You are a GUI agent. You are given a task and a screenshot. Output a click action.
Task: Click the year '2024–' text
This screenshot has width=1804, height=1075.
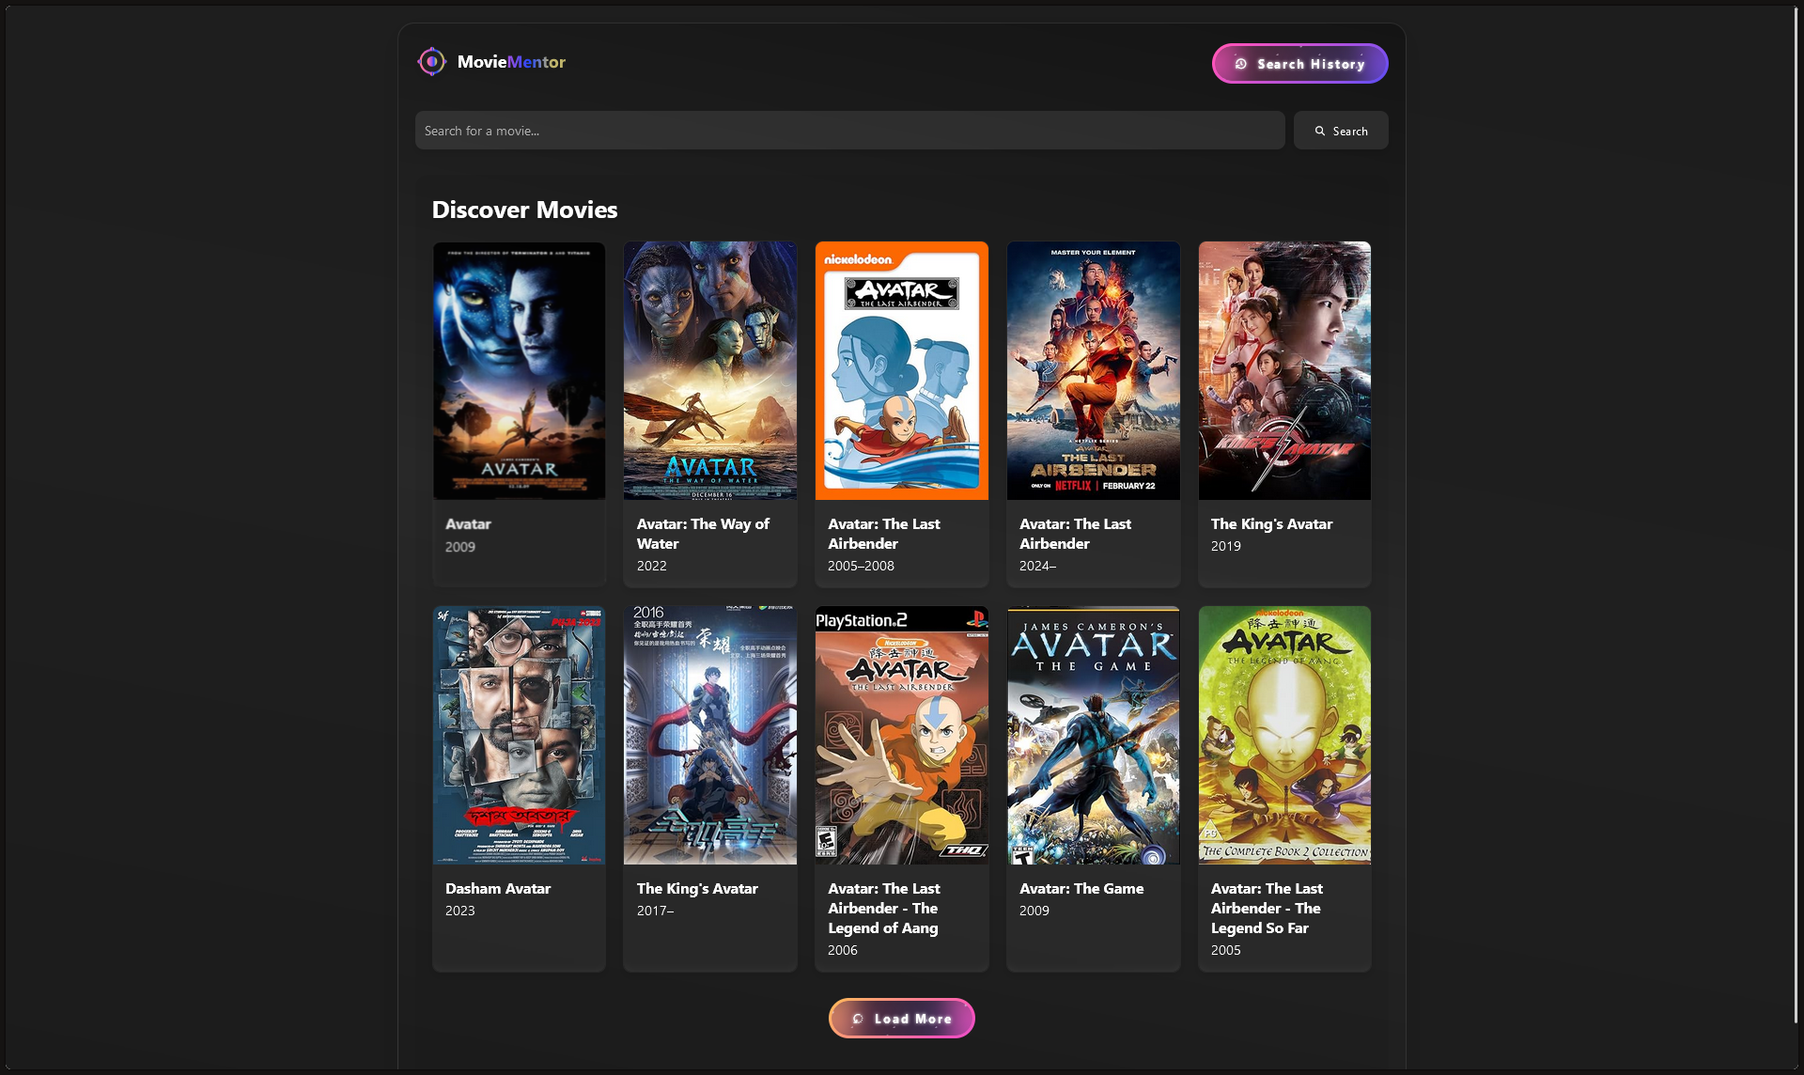tap(1037, 566)
